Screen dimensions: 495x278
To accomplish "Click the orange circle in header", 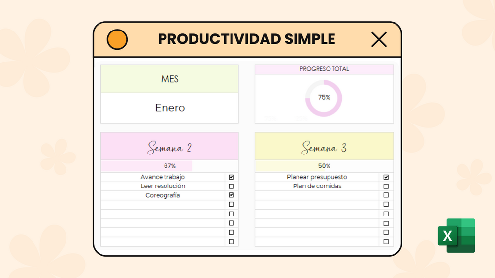I will point(117,39).
